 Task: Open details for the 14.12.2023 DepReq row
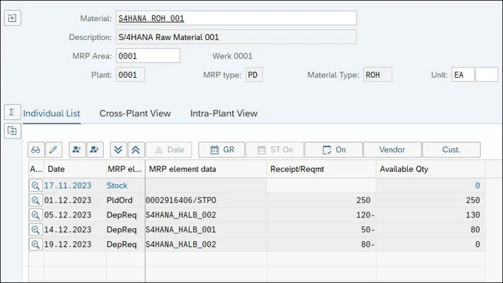[x=36, y=230]
